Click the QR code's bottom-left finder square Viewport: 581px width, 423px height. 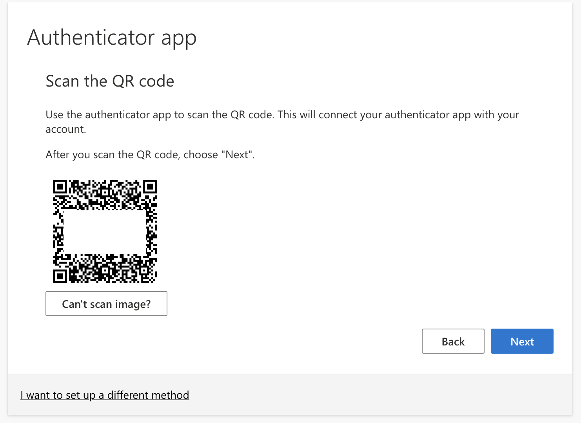[60, 276]
